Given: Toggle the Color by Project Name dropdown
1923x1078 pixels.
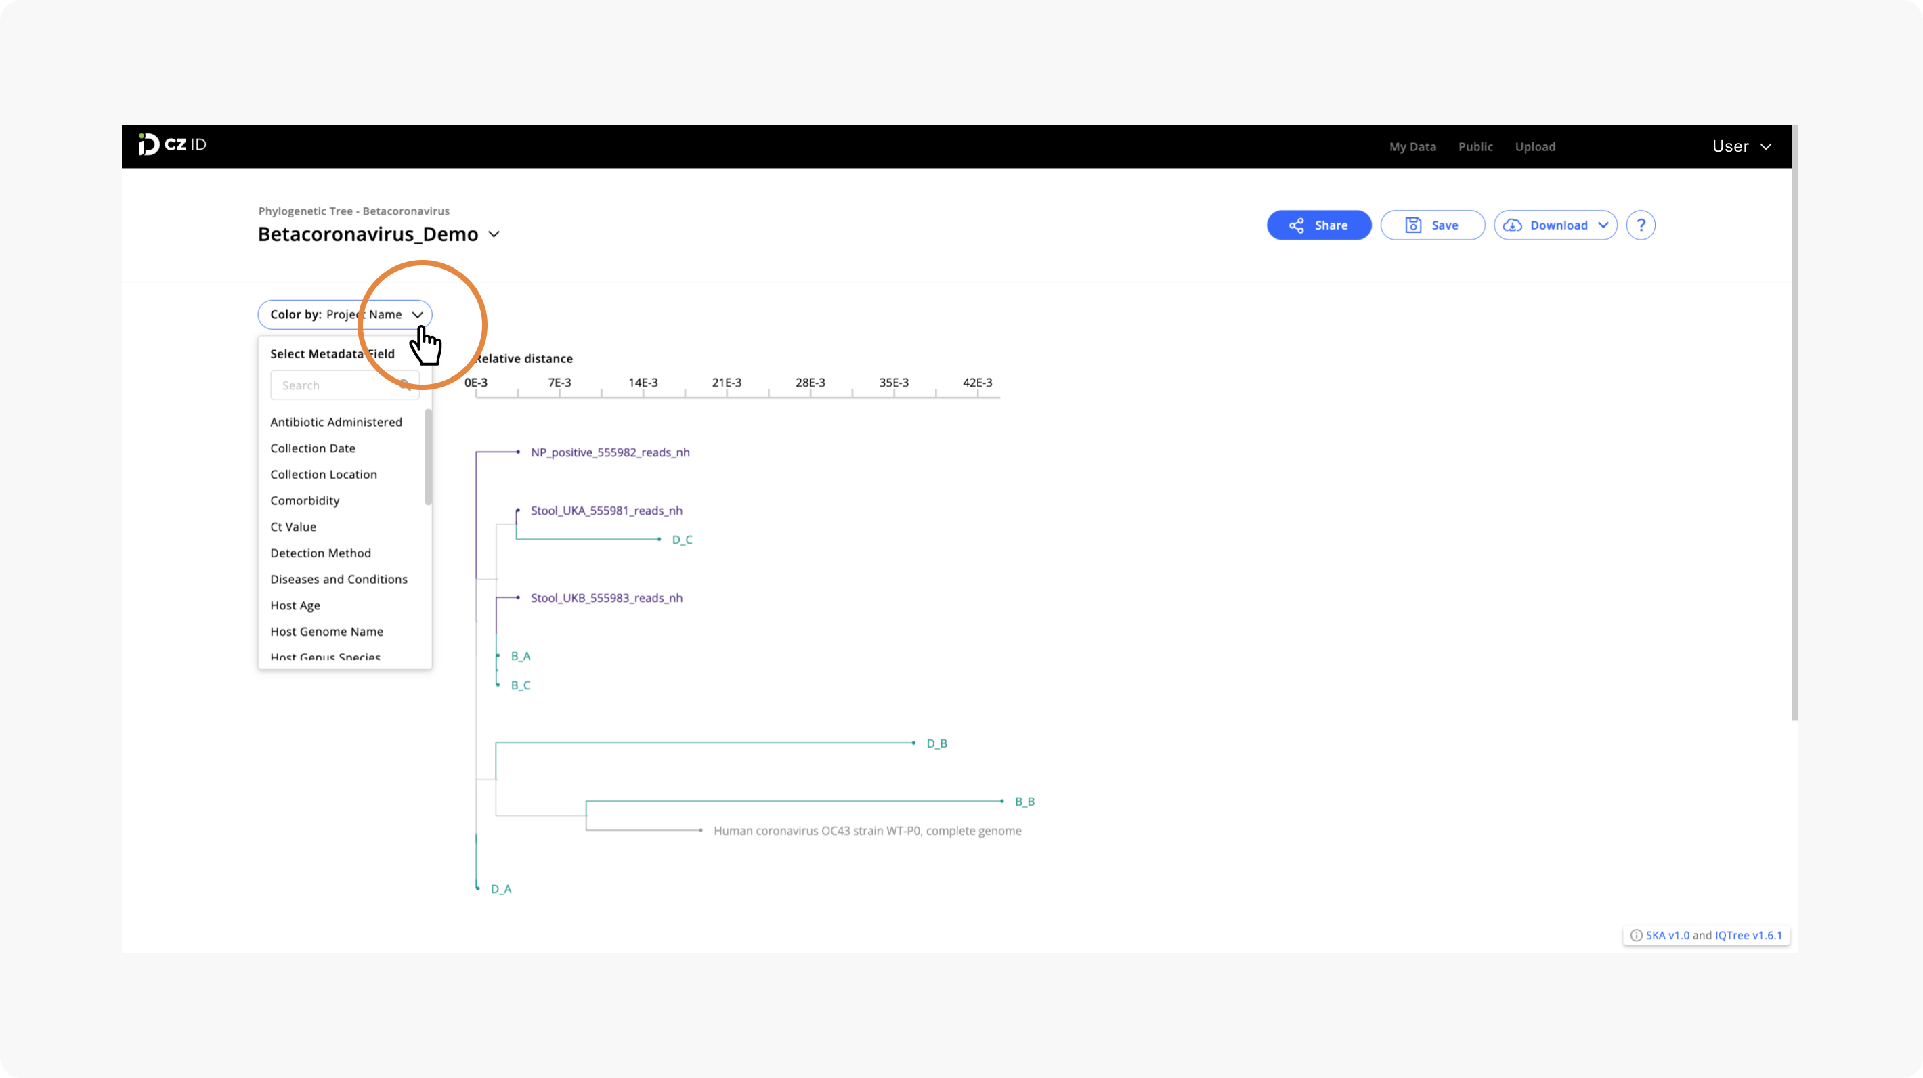Looking at the screenshot, I should pos(344,314).
